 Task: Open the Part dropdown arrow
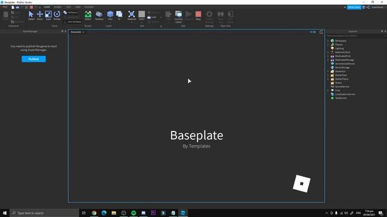pos(110,23)
